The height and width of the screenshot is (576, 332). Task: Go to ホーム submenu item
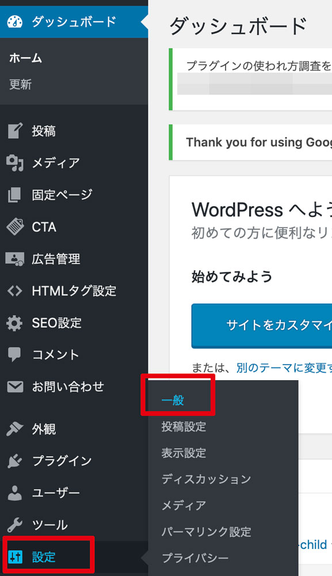[26, 58]
